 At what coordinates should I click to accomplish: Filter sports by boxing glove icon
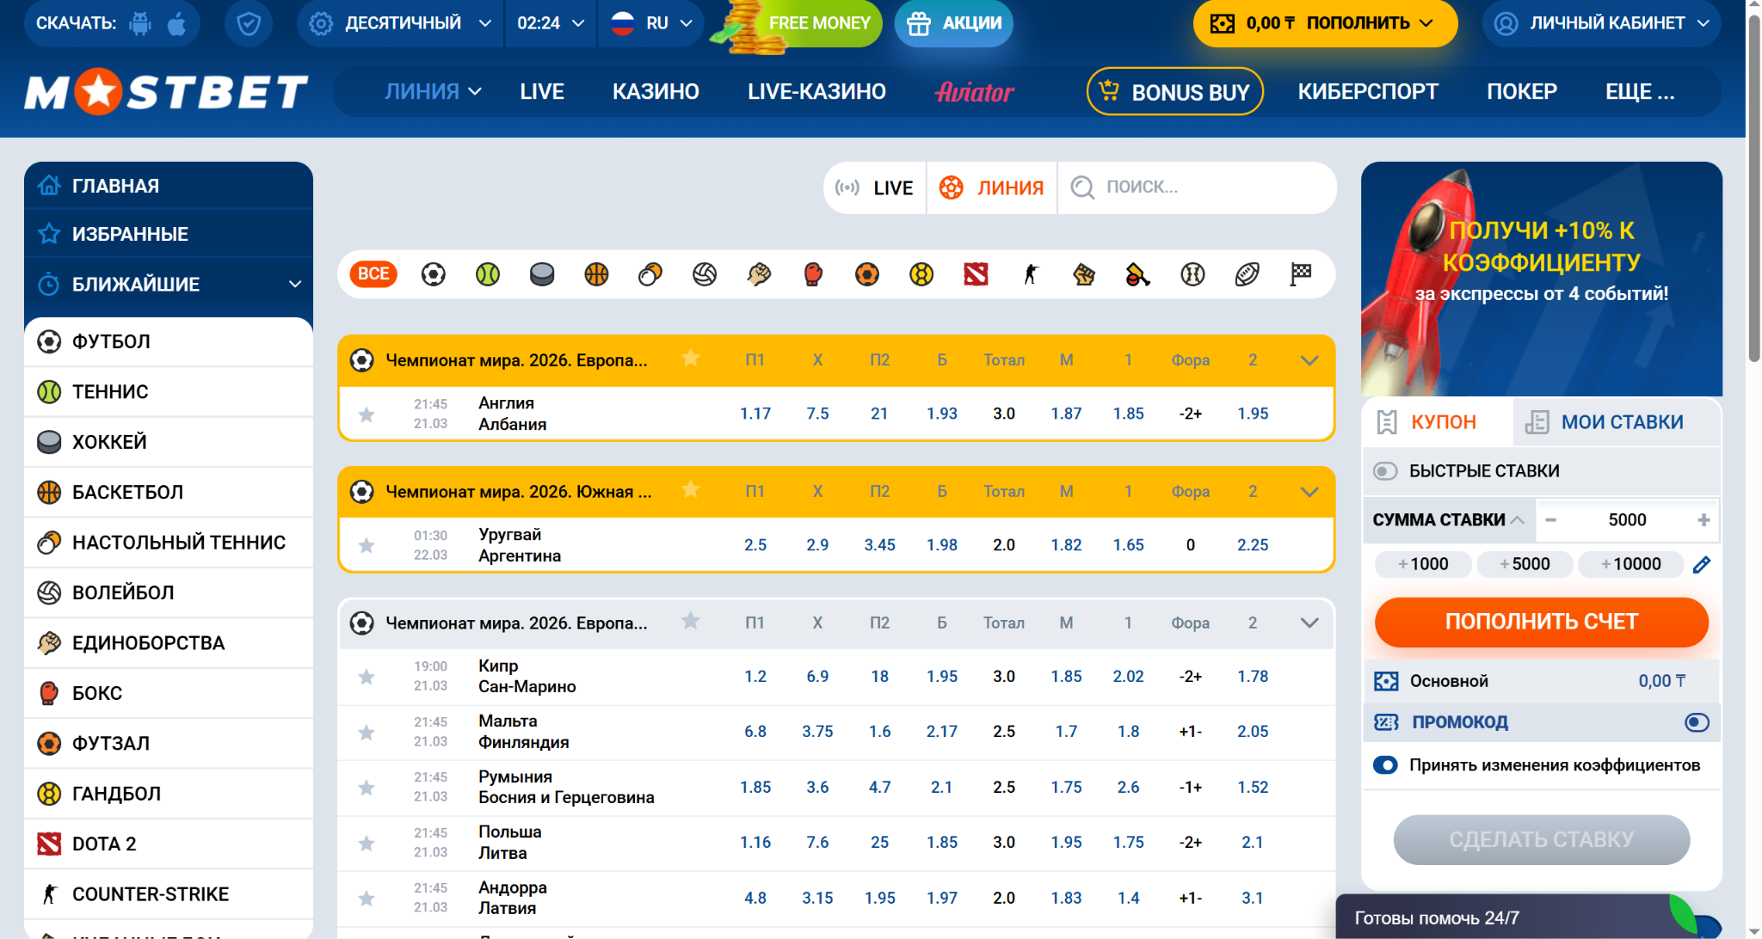coord(813,274)
